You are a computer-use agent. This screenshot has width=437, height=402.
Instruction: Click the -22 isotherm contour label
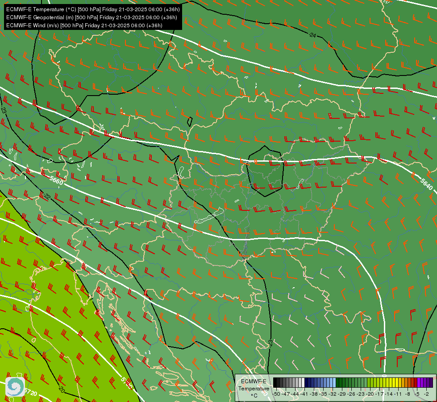pos(46,196)
